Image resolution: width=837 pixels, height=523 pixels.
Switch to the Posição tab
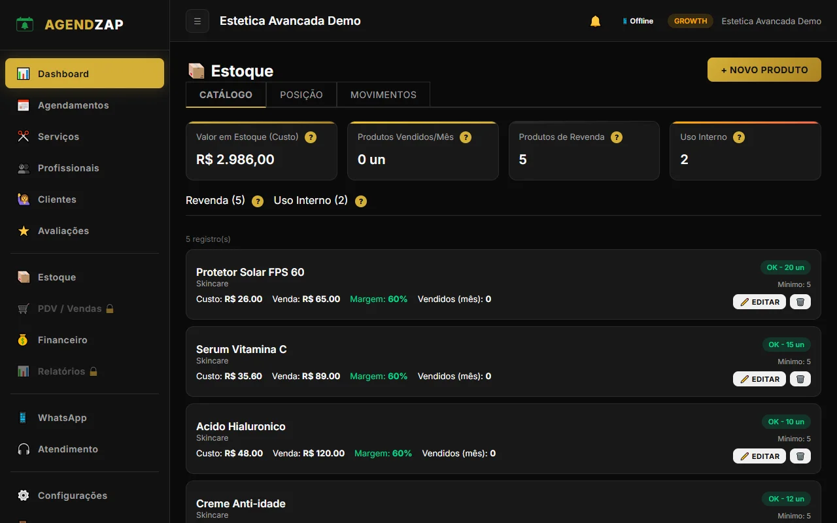click(301, 95)
